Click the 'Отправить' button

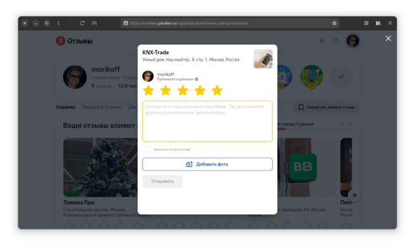(163, 182)
